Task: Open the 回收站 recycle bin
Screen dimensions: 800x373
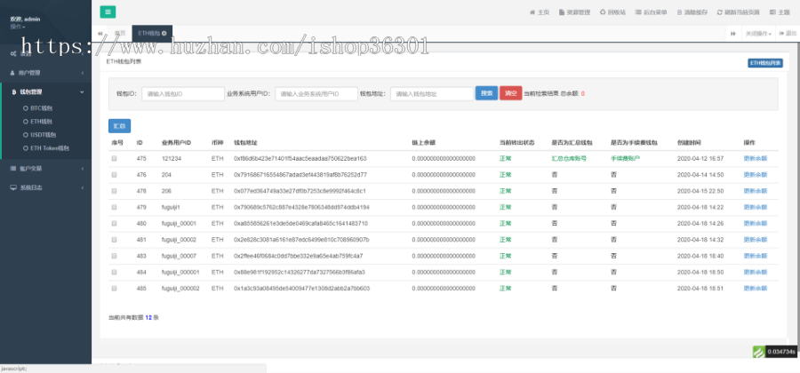Action: pyautogui.click(x=613, y=12)
